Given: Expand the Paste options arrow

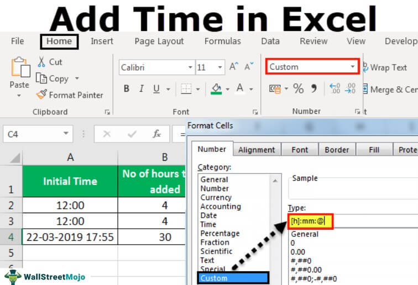Looking at the screenshot, I should tap(19, 96).
